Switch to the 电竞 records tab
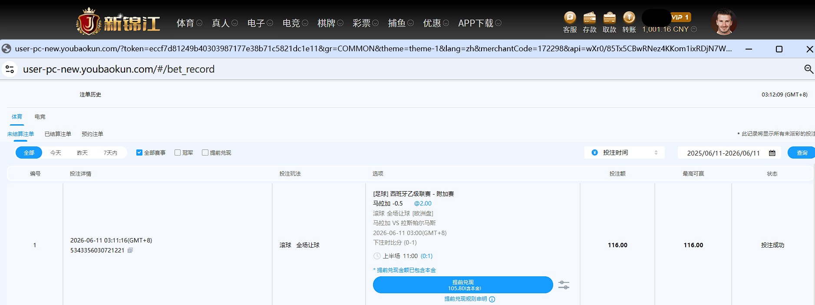 point(40,116)
